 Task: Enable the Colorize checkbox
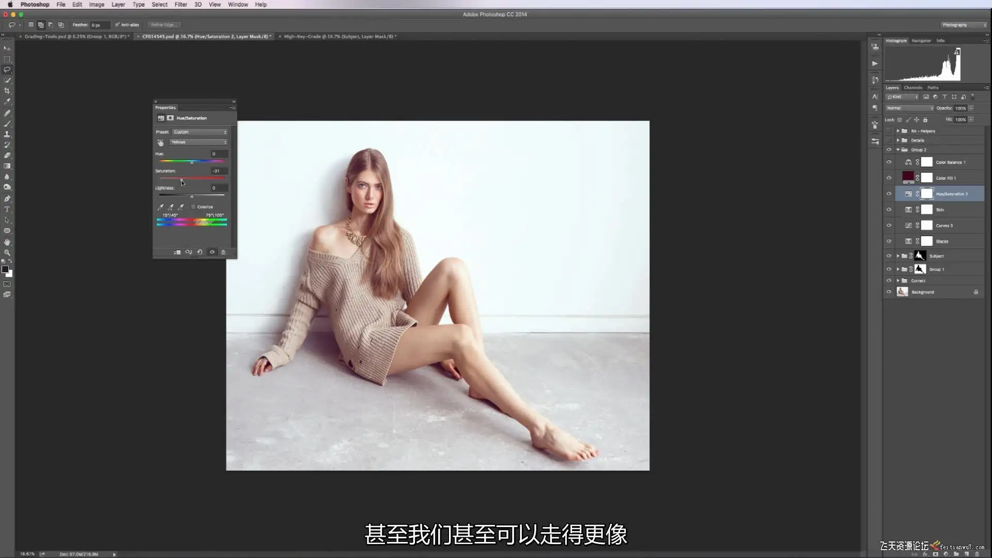click(194, 207)
